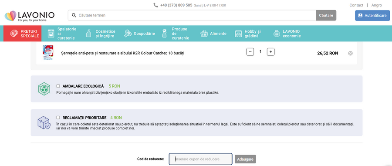The height and width of the screenshot is (166, 392).
Task: Click the spray bottle icon
Action: (165, 34)
